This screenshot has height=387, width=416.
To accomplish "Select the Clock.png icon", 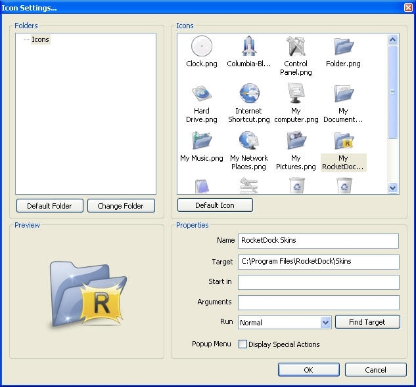I will (x=202, y=47).
